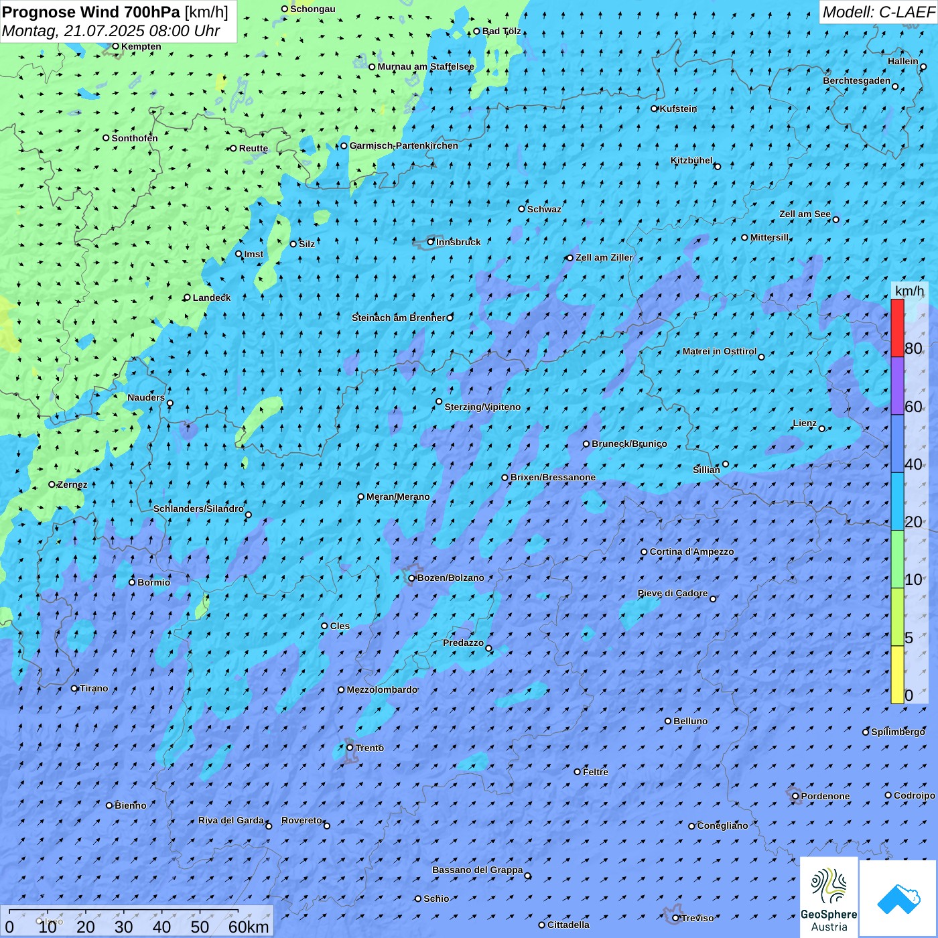Click the 'Predazzo' label

tap(463, 643)
